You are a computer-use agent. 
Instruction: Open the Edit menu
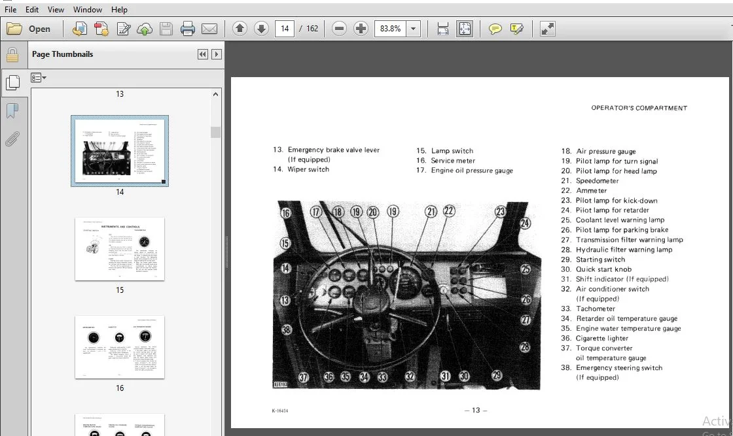[x=32, y=9]
